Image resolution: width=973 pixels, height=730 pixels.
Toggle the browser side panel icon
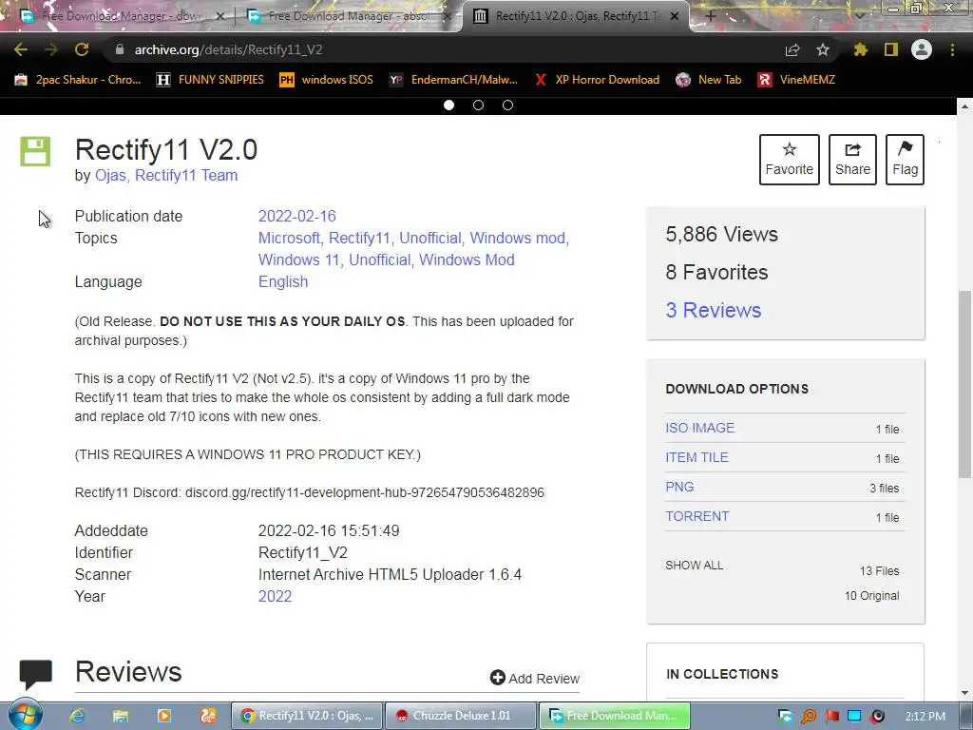tap(891, 49)
